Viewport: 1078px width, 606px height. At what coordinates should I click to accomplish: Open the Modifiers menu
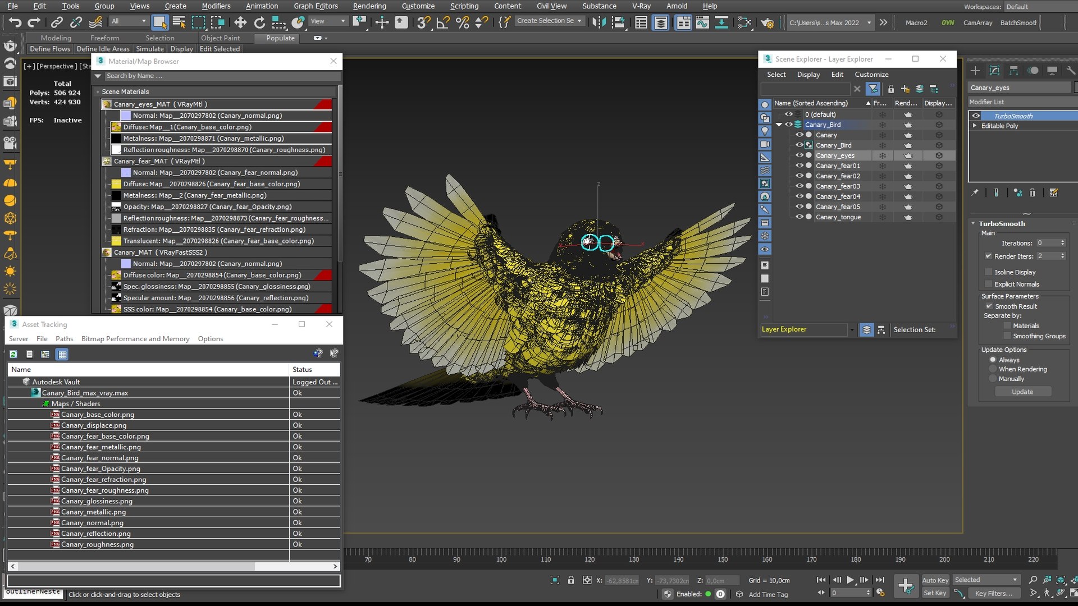[216, 6]
